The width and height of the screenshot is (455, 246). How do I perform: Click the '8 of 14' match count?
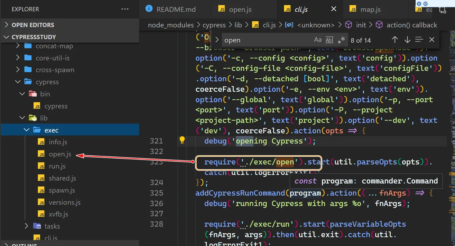(361, 40)
